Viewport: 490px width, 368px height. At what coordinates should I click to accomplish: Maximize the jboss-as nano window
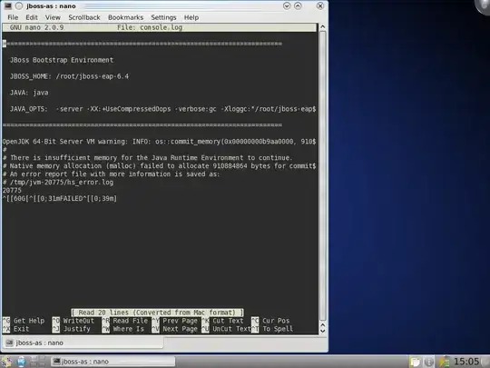(298, 6)
